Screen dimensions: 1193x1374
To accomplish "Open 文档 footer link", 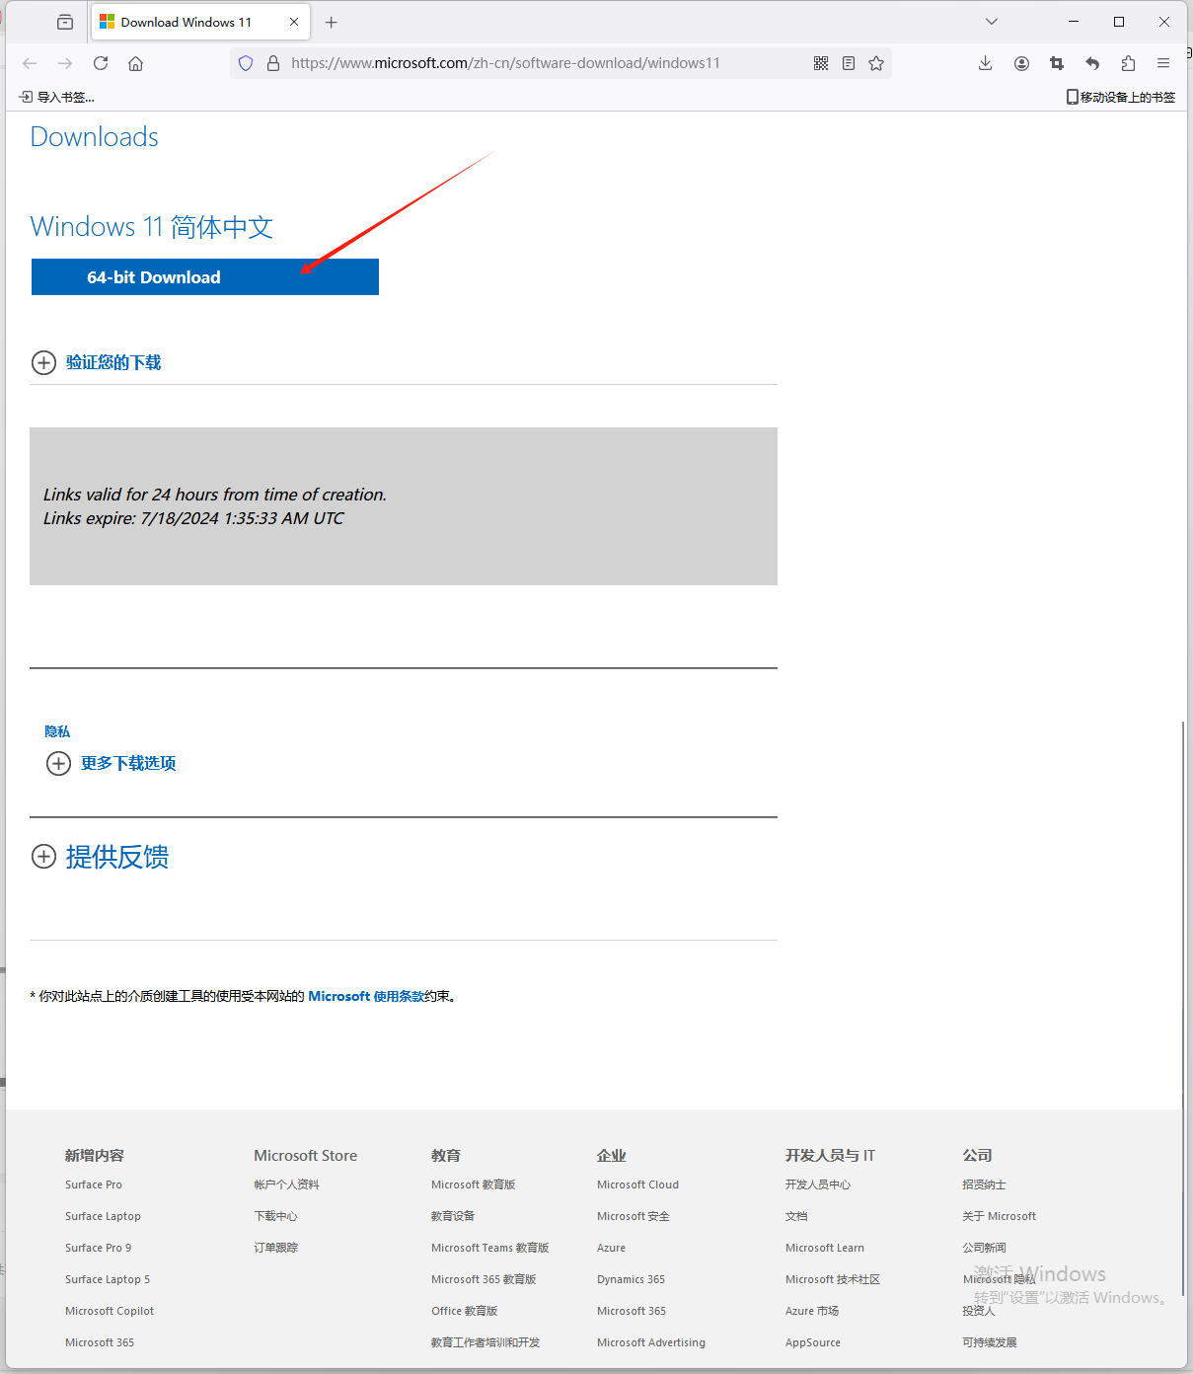I will 796,1216.
